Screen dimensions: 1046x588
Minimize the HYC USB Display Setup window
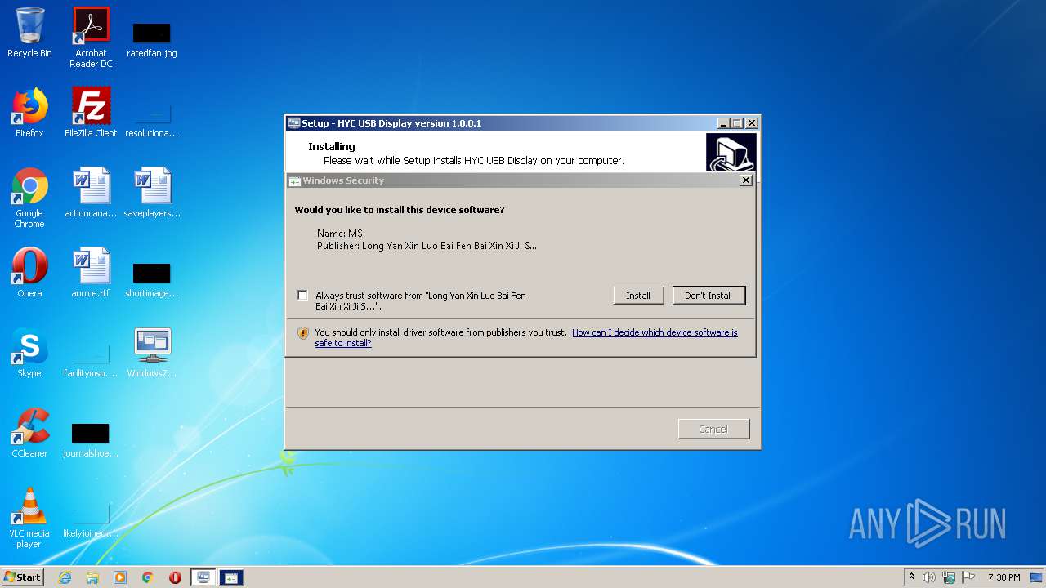[723, 123]
